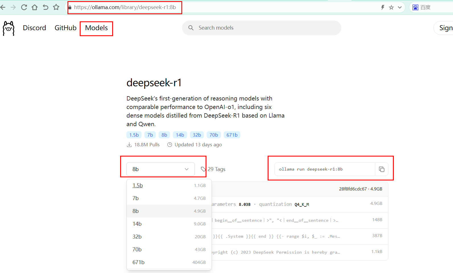This screenshot has width=453, height=273.
Task: Click the 18.8M Pulls count
Action: [x=147, y=145]
